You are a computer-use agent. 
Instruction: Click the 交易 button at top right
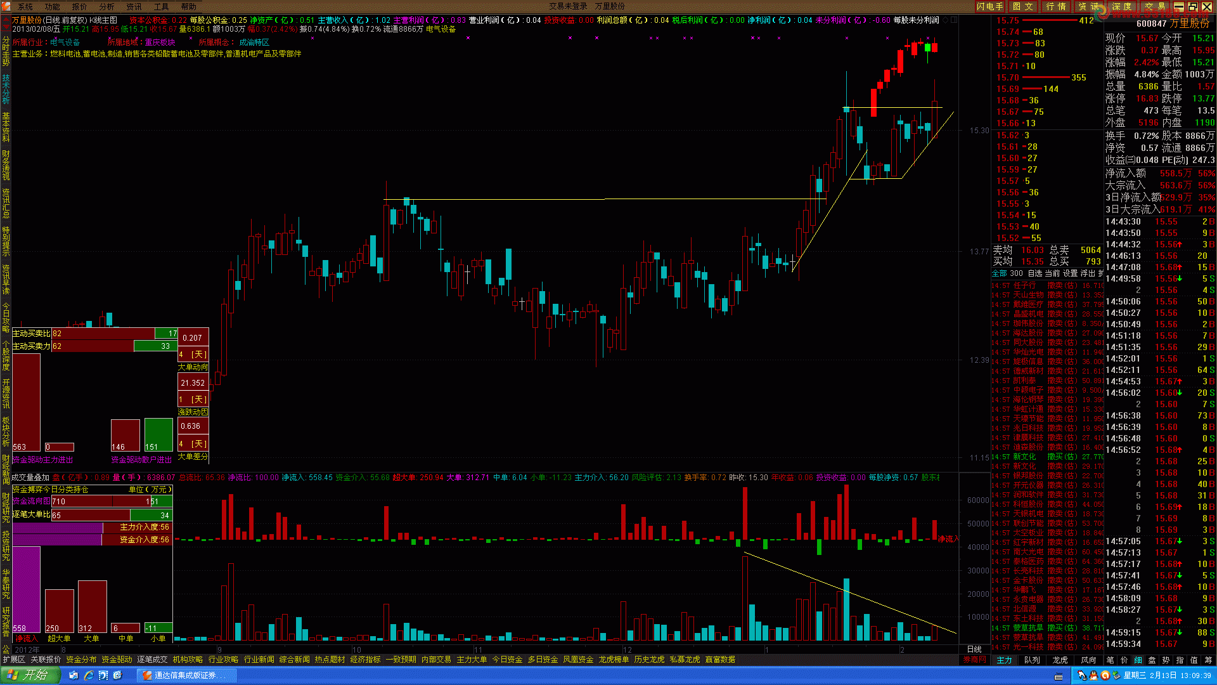[1155, 6]
